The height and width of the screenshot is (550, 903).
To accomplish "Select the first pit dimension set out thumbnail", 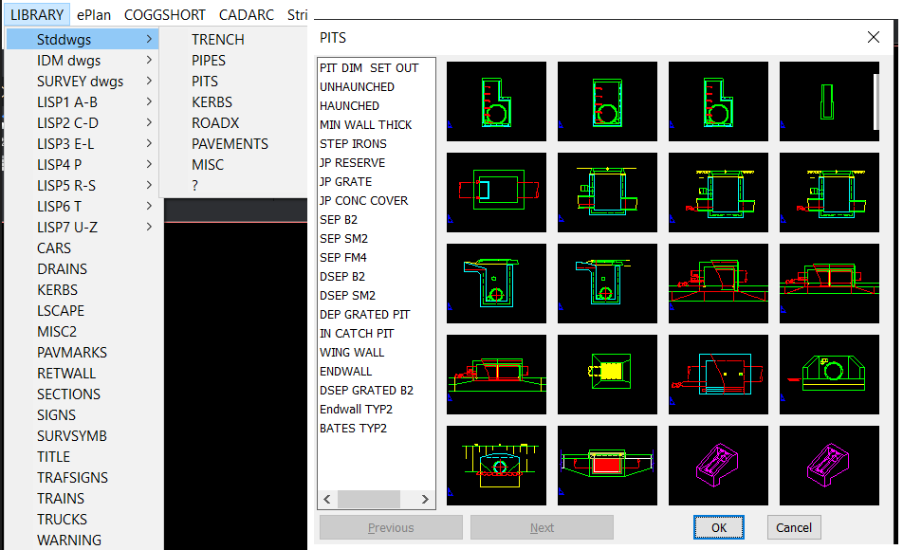I will (496, 101).
